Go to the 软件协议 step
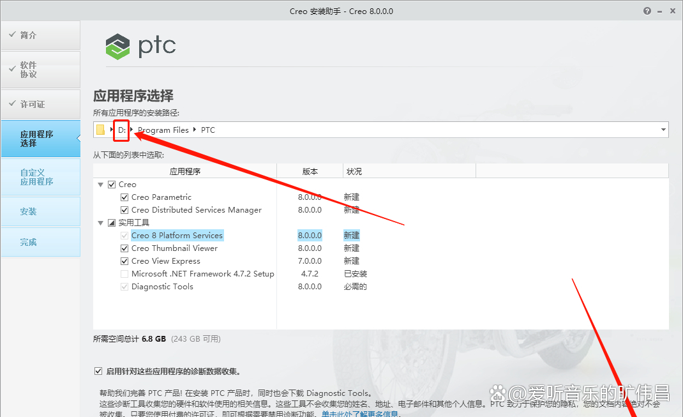This screenshot has width=683, height=417. click(x=40, y=70)
